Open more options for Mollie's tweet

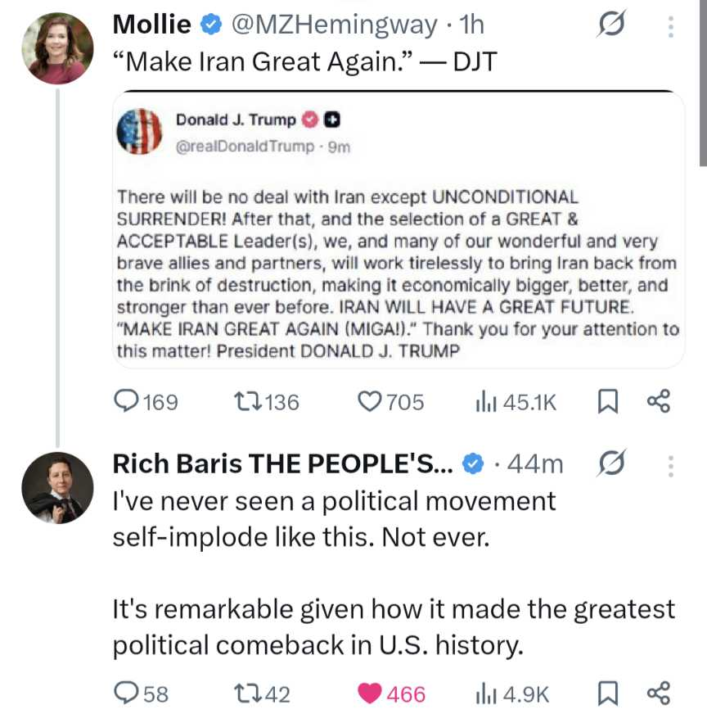[670, 27]
